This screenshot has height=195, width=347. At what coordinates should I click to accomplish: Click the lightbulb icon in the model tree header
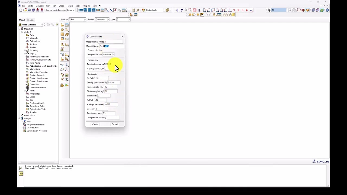pyautogui.click(x=57, y=25)
